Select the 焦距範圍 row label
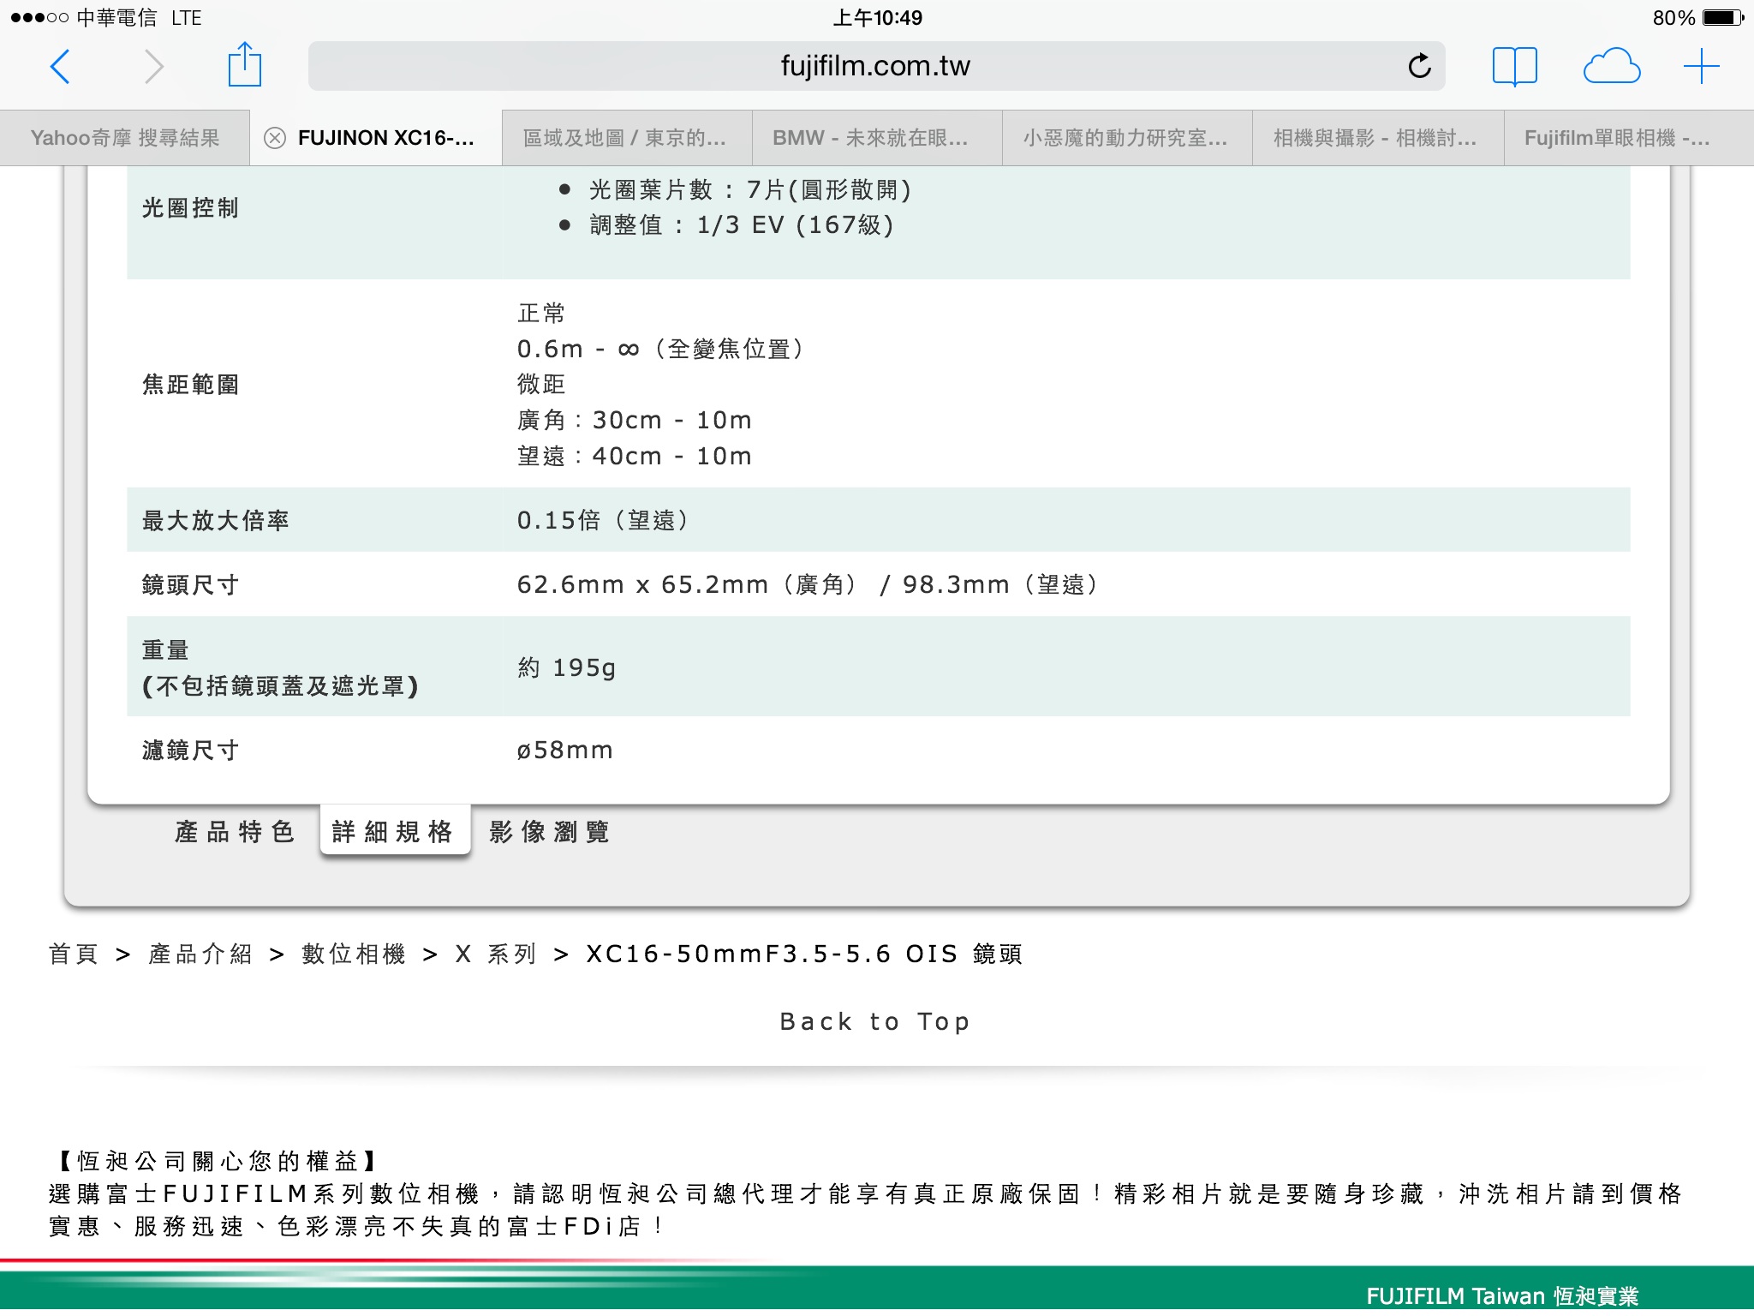 [190, 384]
